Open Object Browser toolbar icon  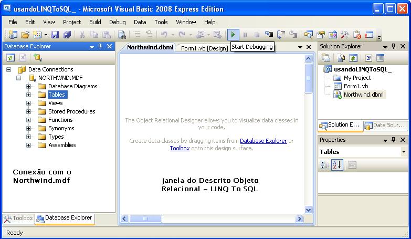pyautogui.click(x=333, y=35)
